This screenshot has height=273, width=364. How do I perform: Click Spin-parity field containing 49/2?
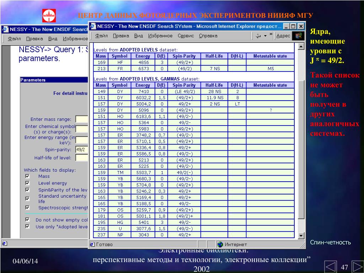click(x=82, y=150)
